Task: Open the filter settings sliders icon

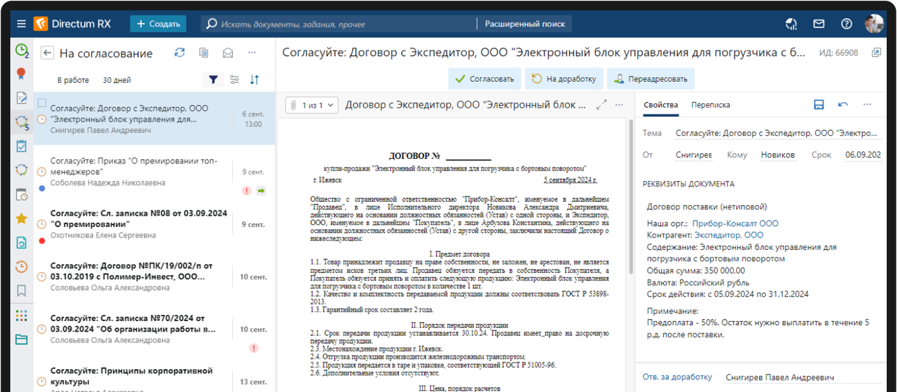Action: [234, 80]
